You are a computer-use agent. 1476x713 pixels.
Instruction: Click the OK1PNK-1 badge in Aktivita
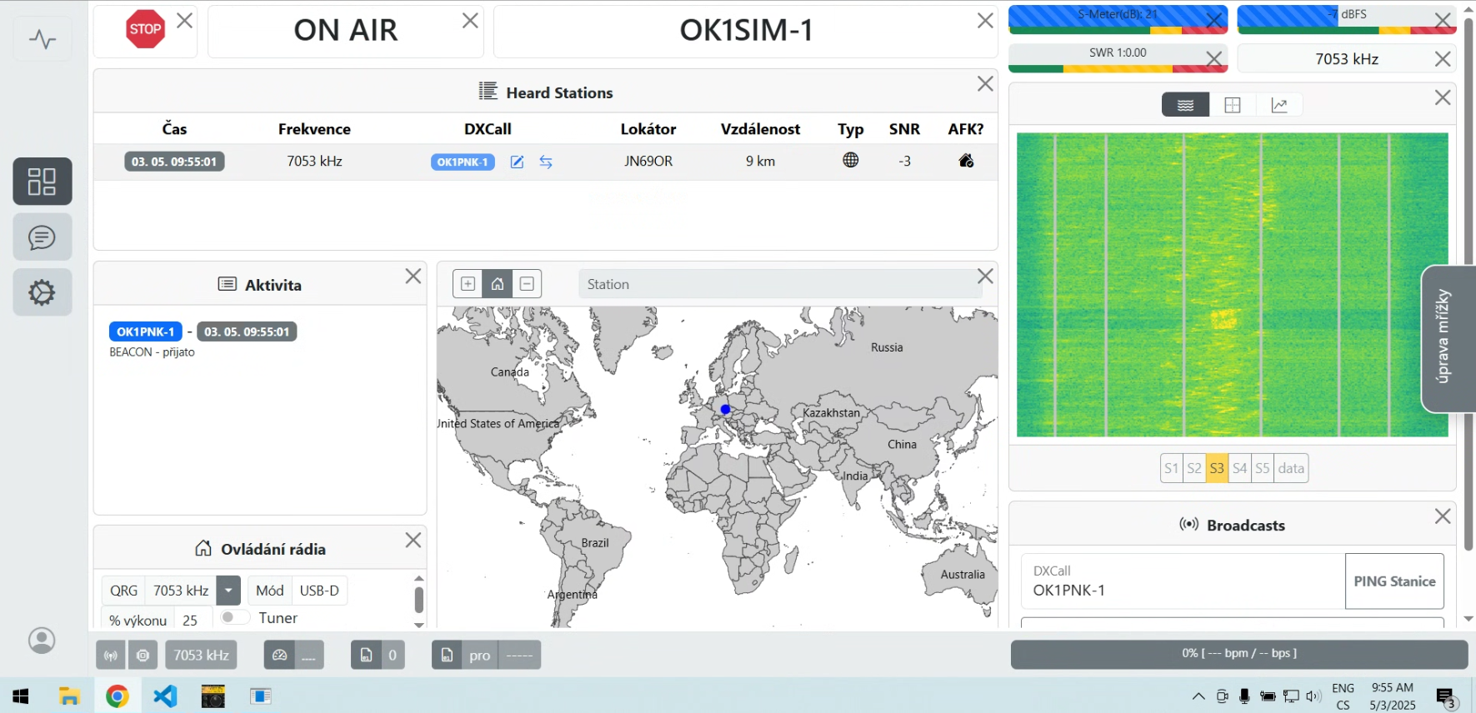click(x=146, y=332)
